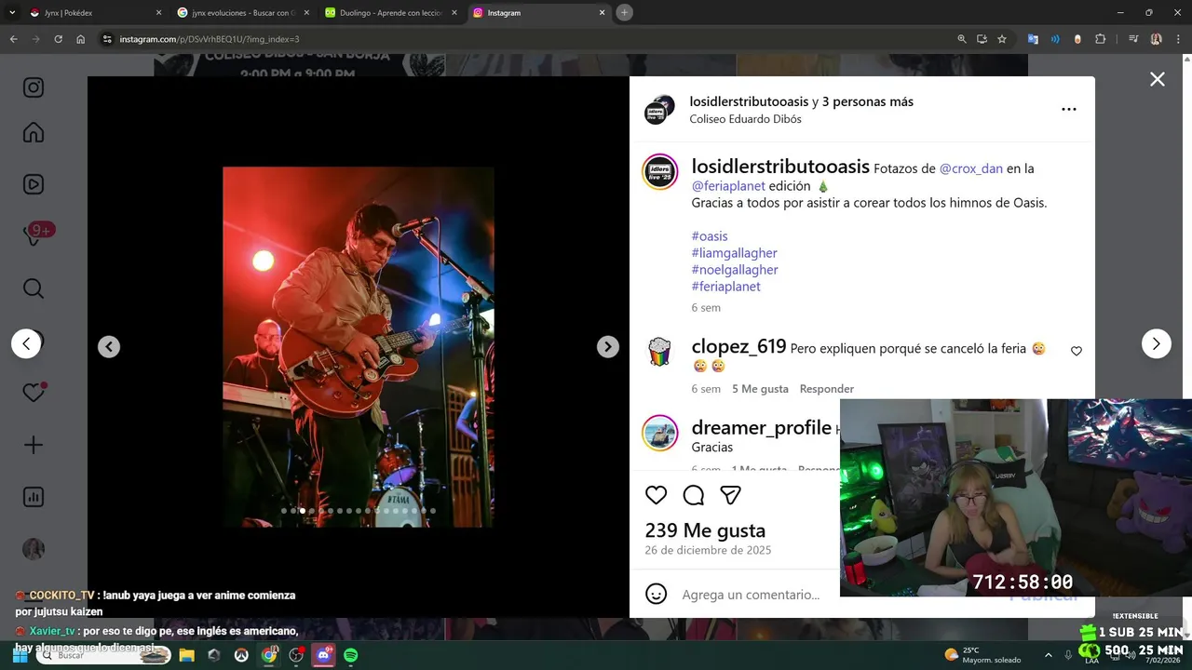Bookmark this page with the star
The width and height of the screenshot is (1192, 670).
click(x=1002, y=39)
